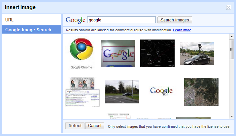Click the Google Chrome caption text

coord(81,67)
